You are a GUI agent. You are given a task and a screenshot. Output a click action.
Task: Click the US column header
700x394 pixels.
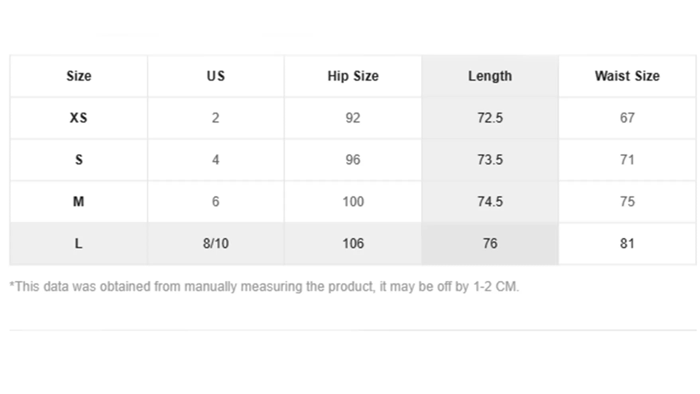click(x=216, y=76)
